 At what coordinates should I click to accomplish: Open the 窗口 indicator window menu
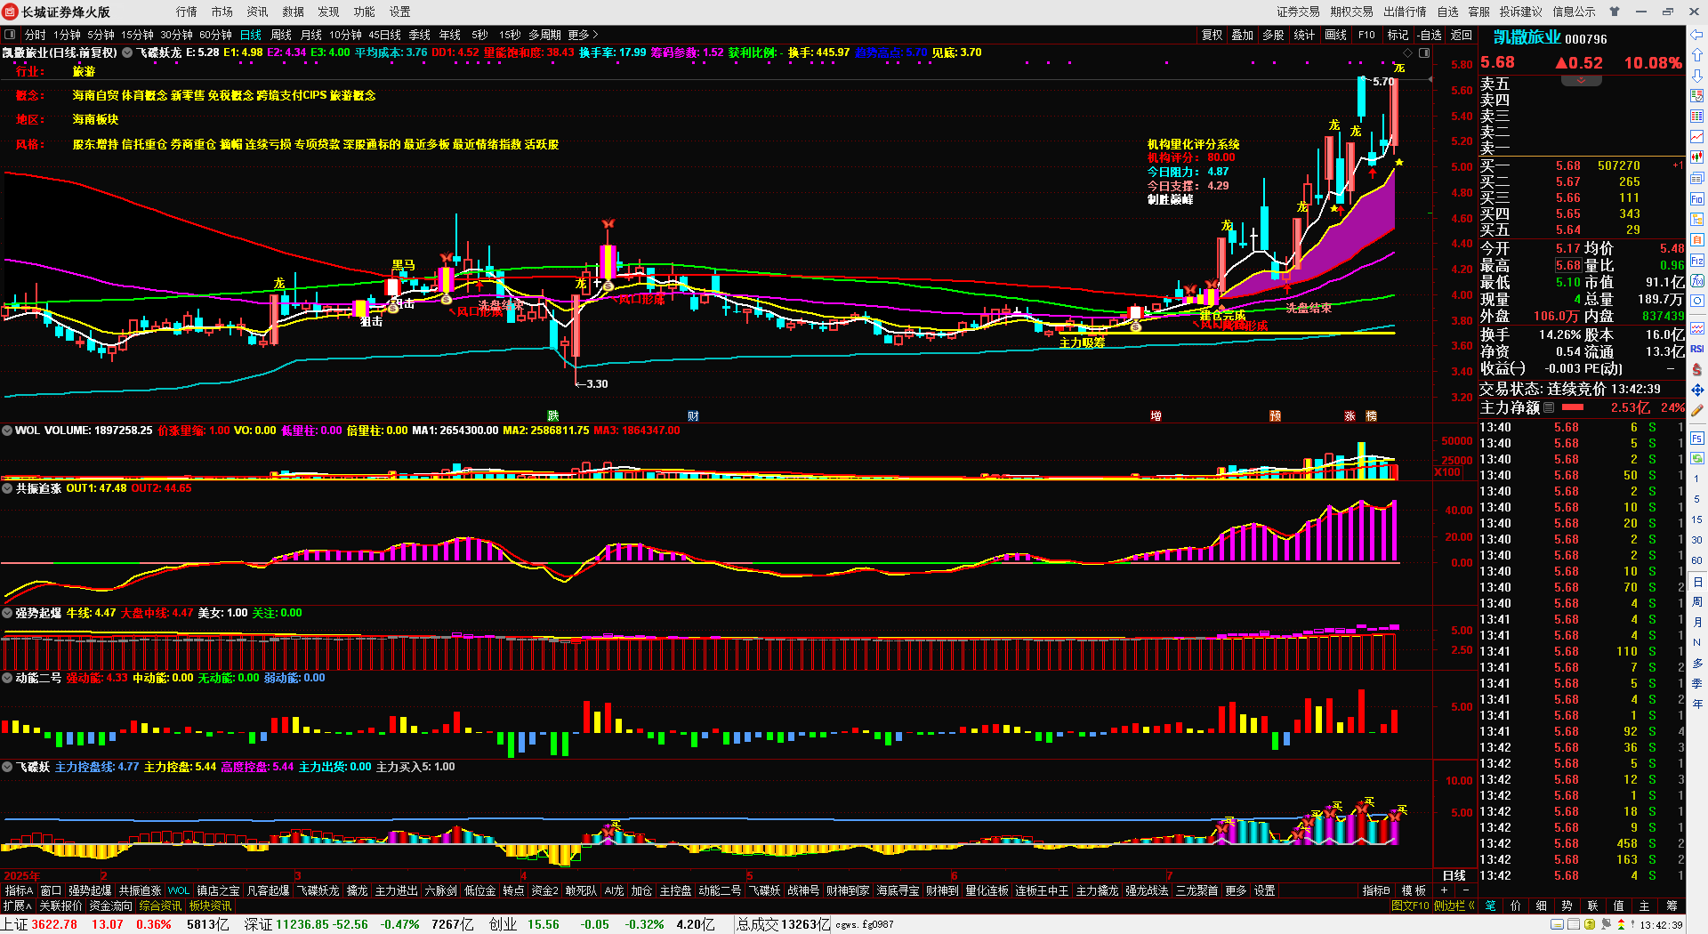pos(51,890)
